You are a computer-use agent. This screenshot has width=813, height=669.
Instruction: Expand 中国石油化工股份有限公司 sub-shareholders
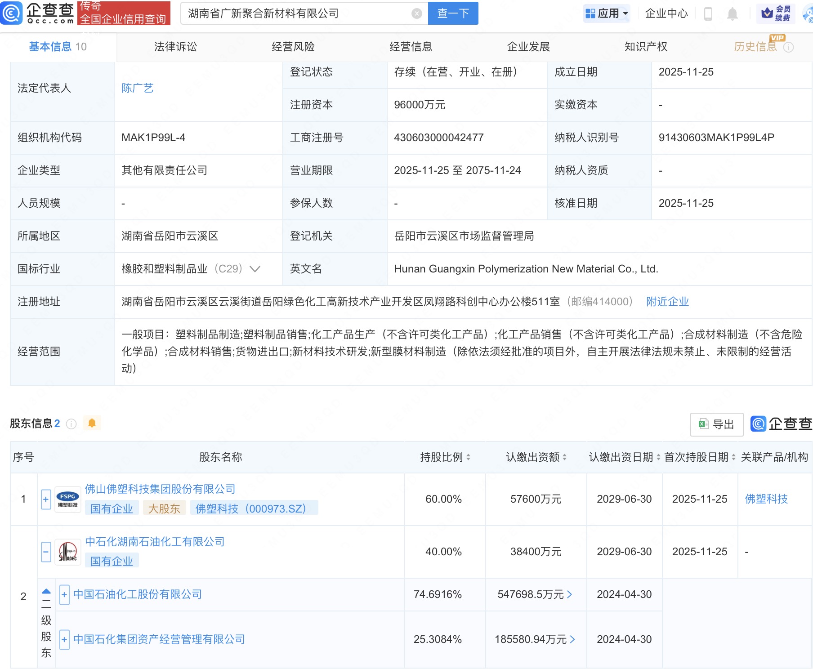(64, 594)
